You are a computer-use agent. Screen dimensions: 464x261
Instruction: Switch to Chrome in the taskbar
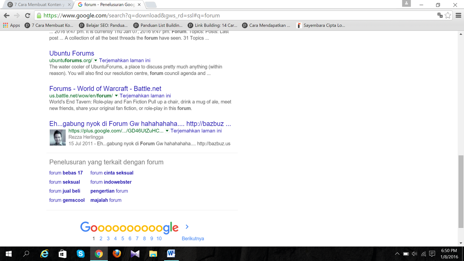click(99, 254)
